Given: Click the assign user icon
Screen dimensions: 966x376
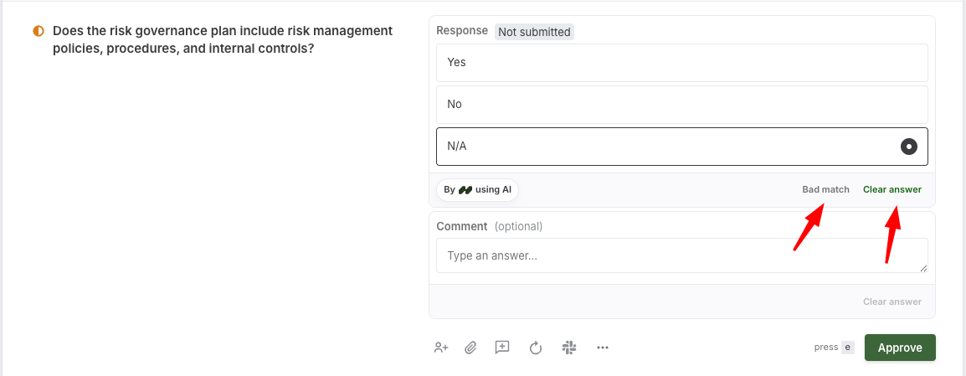Looking at the screenshot, I should pos(441,348).
